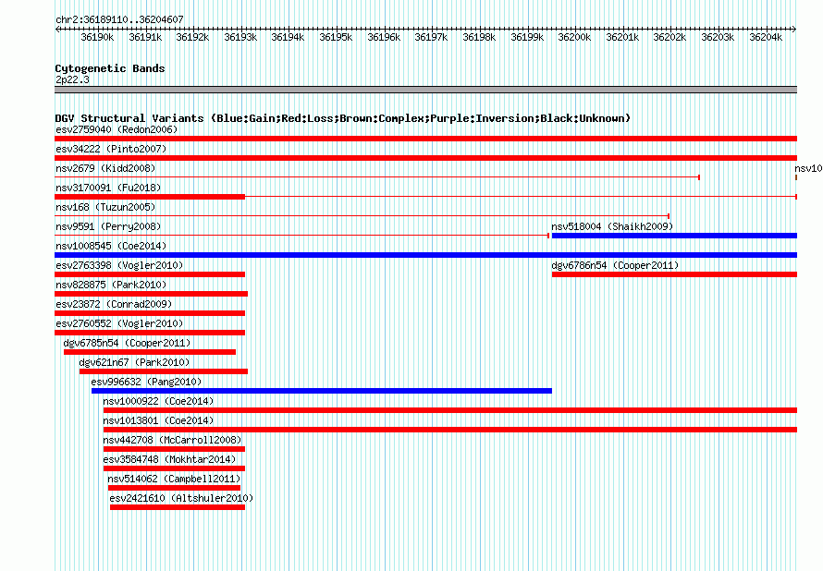Click the red bar of esv2759040
This screenshot has width=823, height=571.
tap(425, 139)
